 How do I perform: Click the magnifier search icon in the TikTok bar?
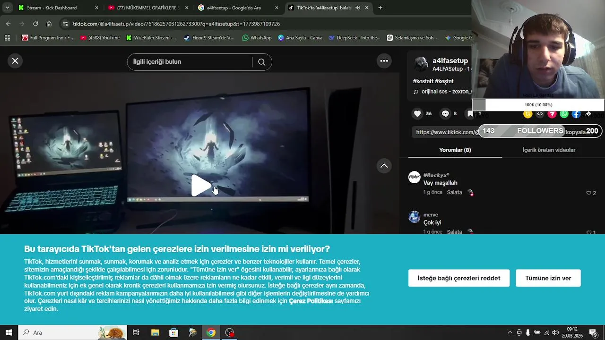tap(261, 62)
